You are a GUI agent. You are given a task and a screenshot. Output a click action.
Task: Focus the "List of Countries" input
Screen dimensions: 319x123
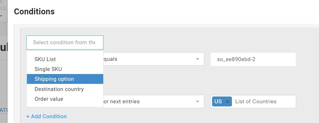tap(262, 102)
